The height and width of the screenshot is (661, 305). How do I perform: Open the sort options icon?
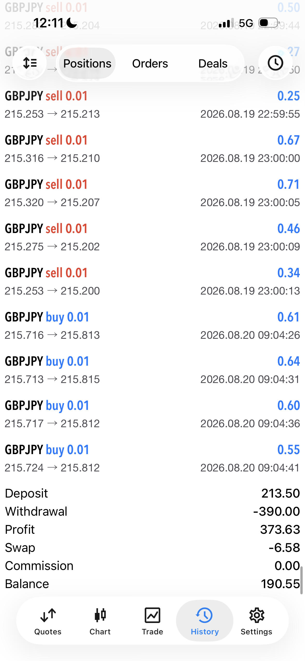30,63
